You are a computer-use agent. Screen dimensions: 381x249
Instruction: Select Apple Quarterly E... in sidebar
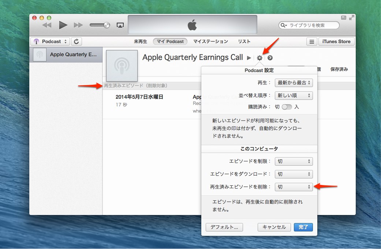(66, 54)
